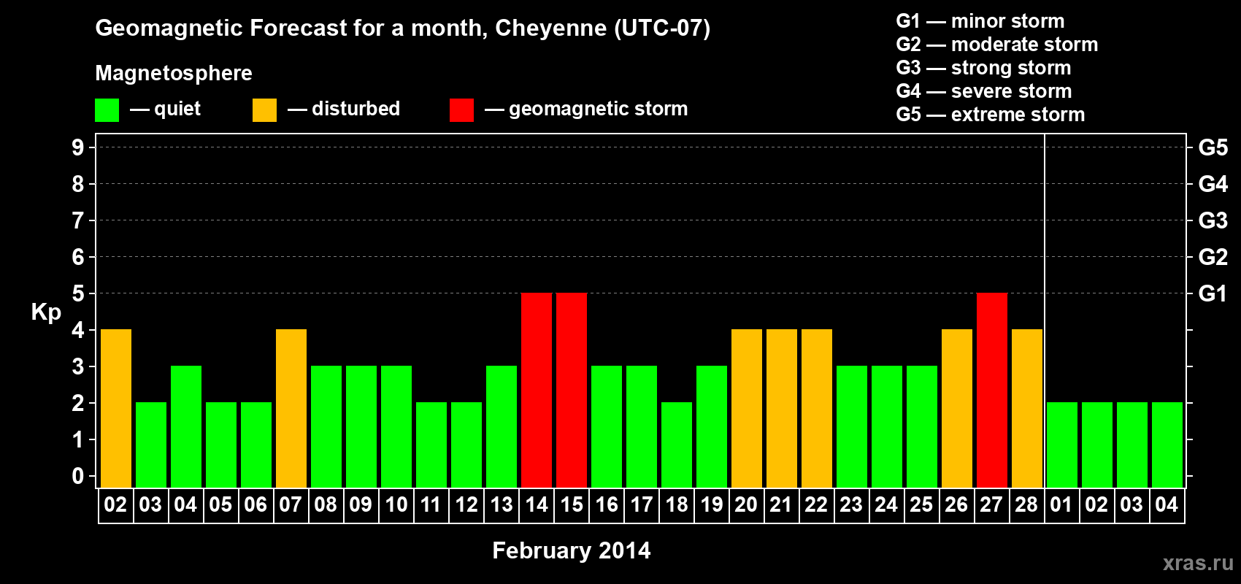Click the green bar above date 01
Screen dimensions: 1241x584
click(x=1062, y=445)
